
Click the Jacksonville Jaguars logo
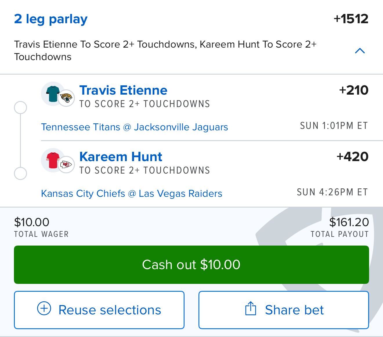point(66,98)
